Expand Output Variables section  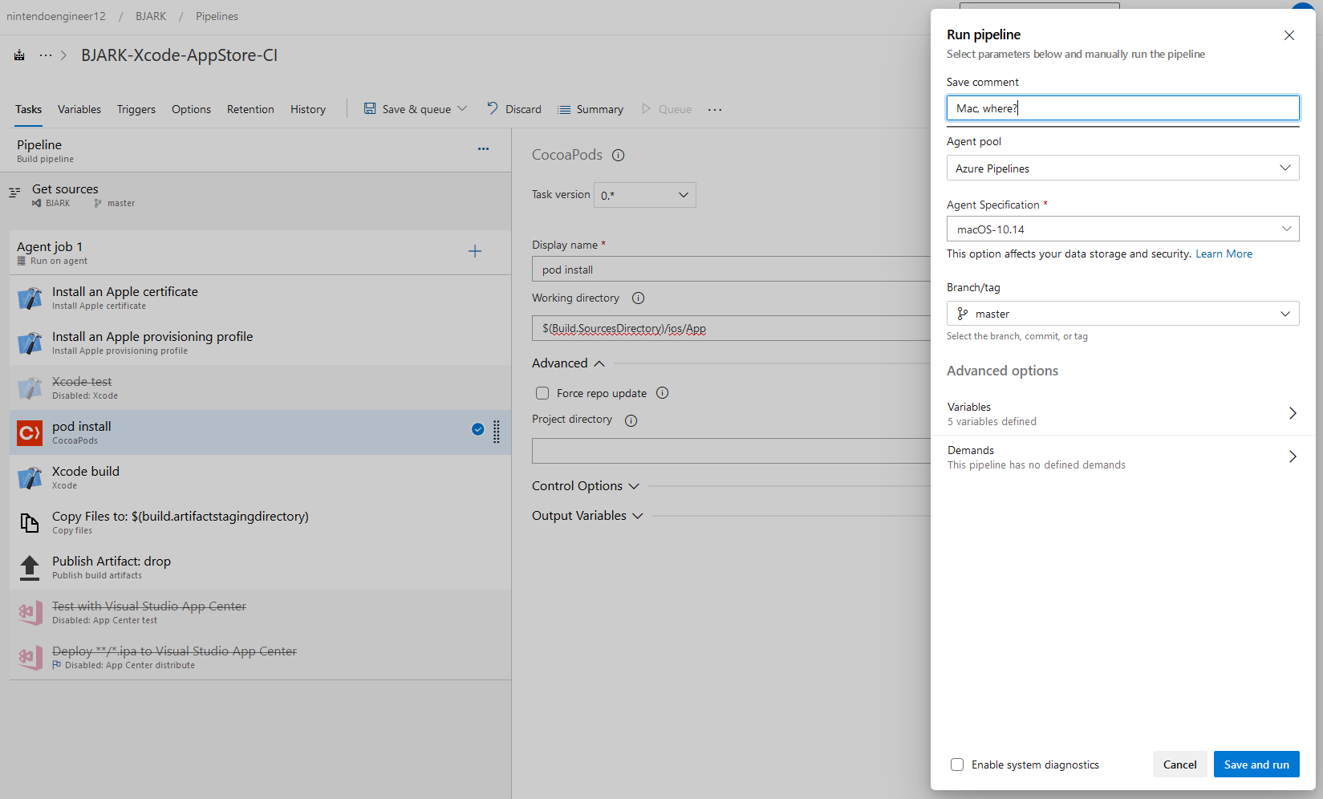[x=588, y=516]
